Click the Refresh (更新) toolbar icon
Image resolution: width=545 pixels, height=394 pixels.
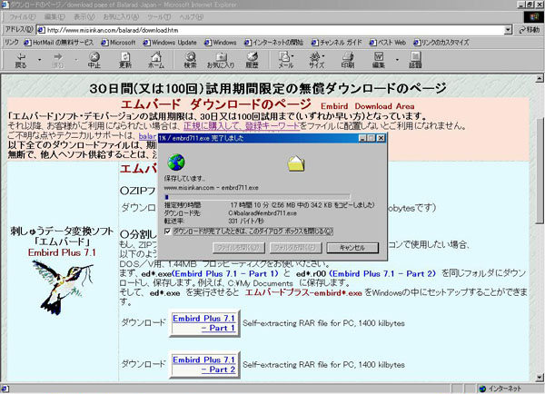pyautogui.click(x=125, y=60)
